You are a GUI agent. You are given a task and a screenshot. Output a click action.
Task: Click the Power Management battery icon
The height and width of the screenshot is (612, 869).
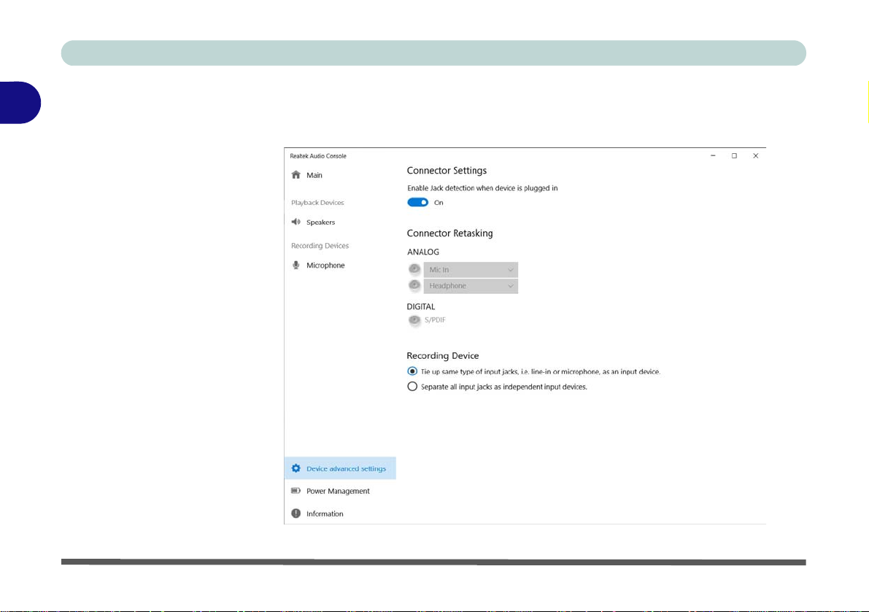(296, 491)
